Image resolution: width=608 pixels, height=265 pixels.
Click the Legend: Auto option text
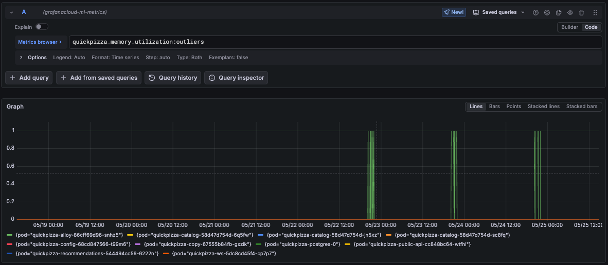coord(69,58)
